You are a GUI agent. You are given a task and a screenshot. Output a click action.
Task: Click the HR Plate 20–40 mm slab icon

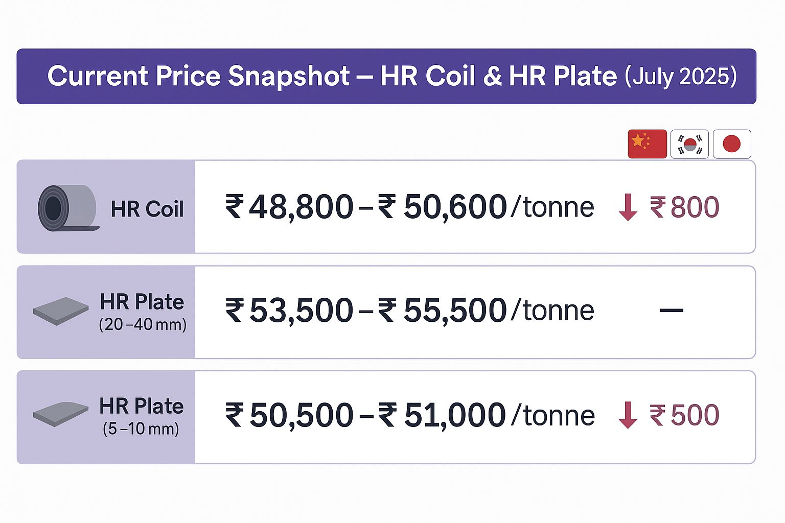tap(61, 311)
